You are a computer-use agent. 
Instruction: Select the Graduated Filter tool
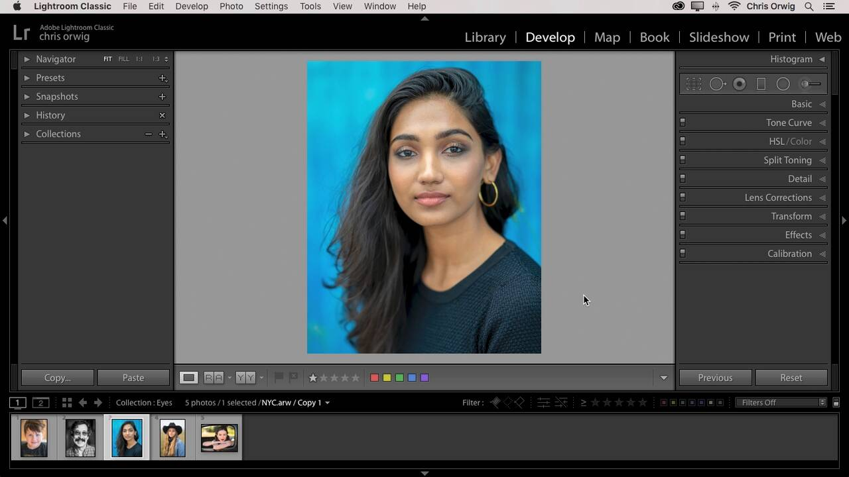click(x=761, y=84)
